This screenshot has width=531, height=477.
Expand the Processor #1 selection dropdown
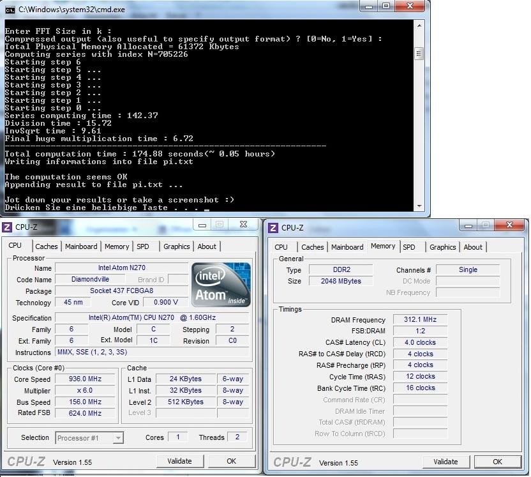(118, 437)
